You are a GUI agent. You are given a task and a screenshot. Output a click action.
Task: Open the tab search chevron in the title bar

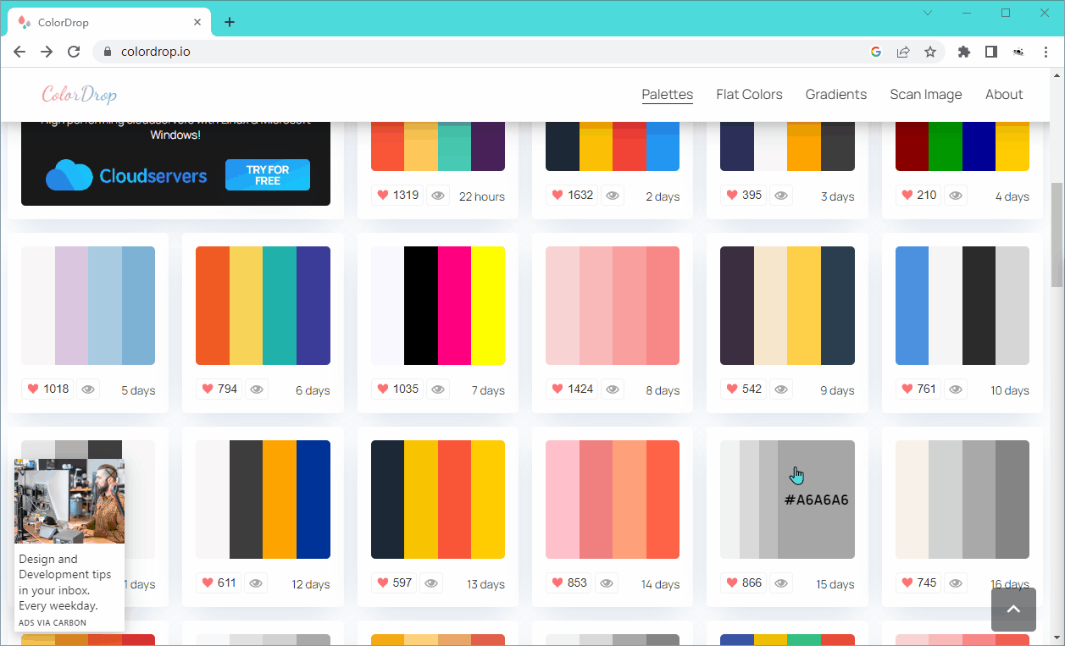tap(928, 13)
